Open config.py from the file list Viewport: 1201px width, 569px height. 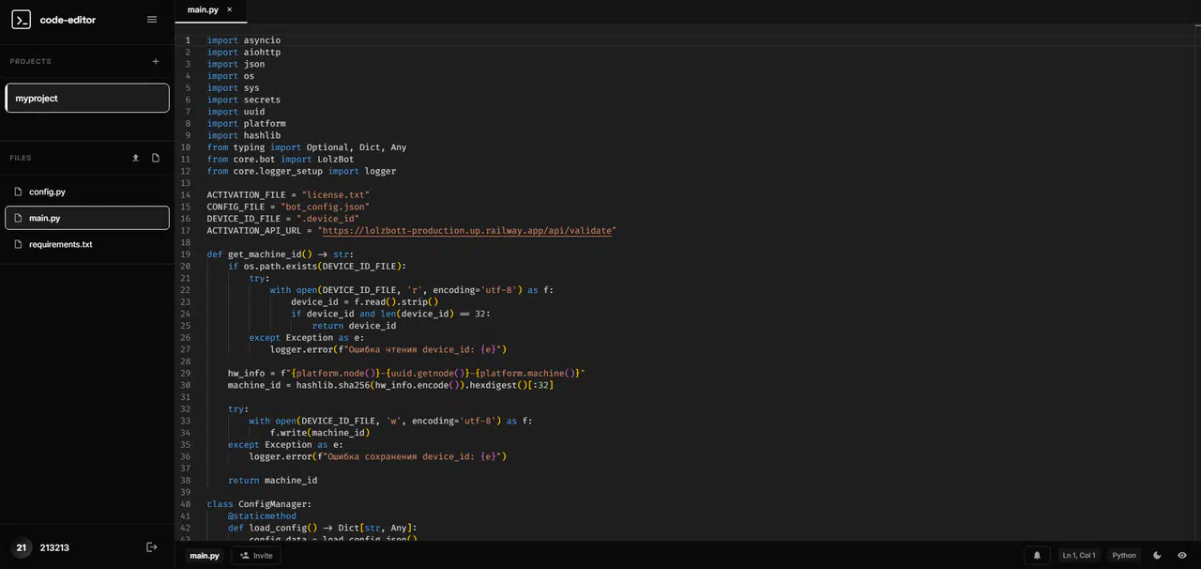(x=47, y=192)
